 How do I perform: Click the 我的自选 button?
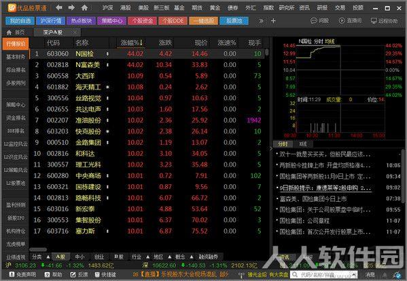coord(20,21)
